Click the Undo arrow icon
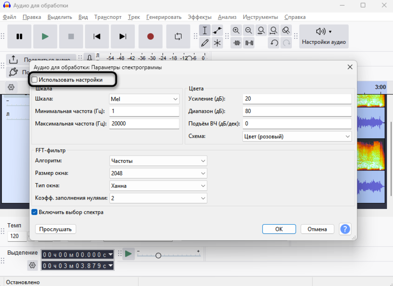Viewport: 393px width, 286px height. click(274, 43)
